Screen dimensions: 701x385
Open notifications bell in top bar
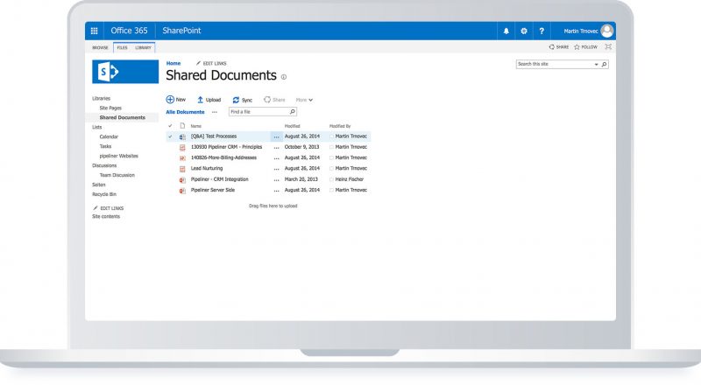[x=506, y=31]
